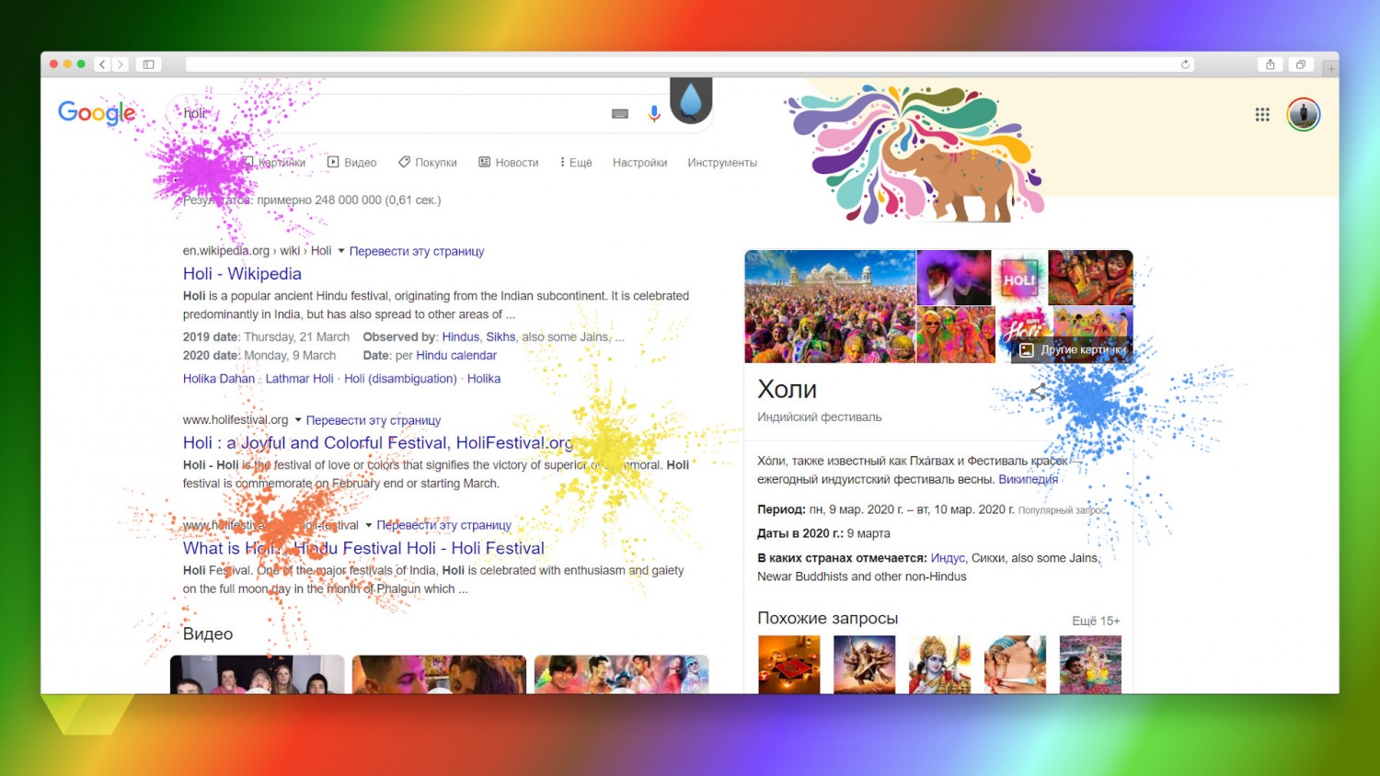Open the fourth related search thumbnail
This screenshot has width=1380, height=776.
coord(1015,664)
